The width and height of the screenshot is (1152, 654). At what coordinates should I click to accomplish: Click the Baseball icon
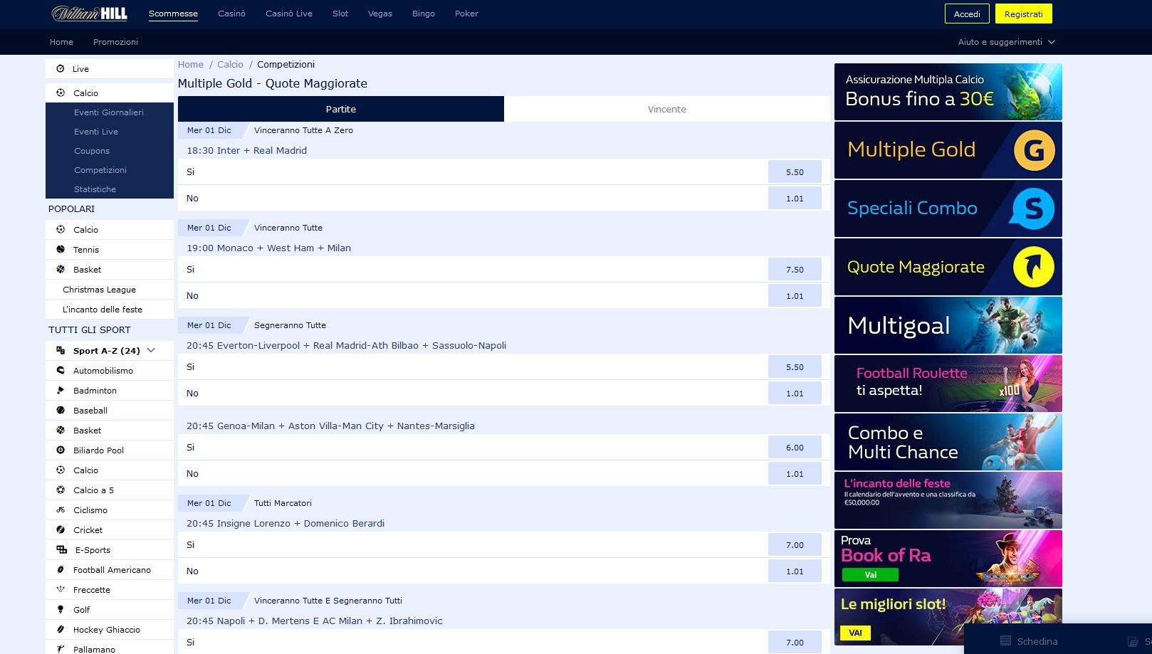[61, 411]
